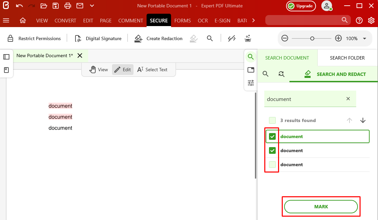The image size is (378, 220).
Task: Check the third document result checkbox
Action: [272, 164]
